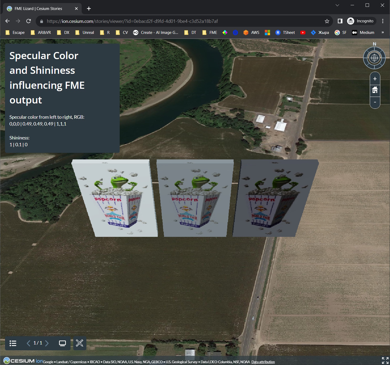Close the FME Lizard tab
Image resolution: width=390 pixels, height=365 pixels.
pyautogui.click(x=76, y=9)
